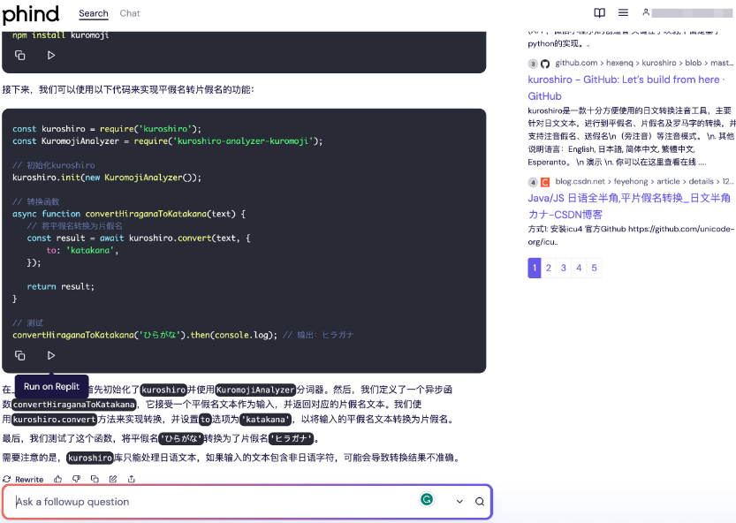Click the search magnifier icon in followup box
The height and width of the screenshot is (523, 736).
[x=479, y=502]
